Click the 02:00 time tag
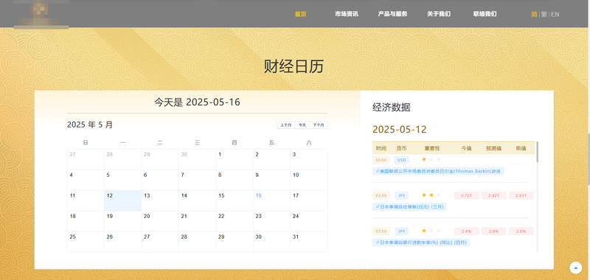The image size is (590, 280). pyautogui.click(x=381, y=160)
